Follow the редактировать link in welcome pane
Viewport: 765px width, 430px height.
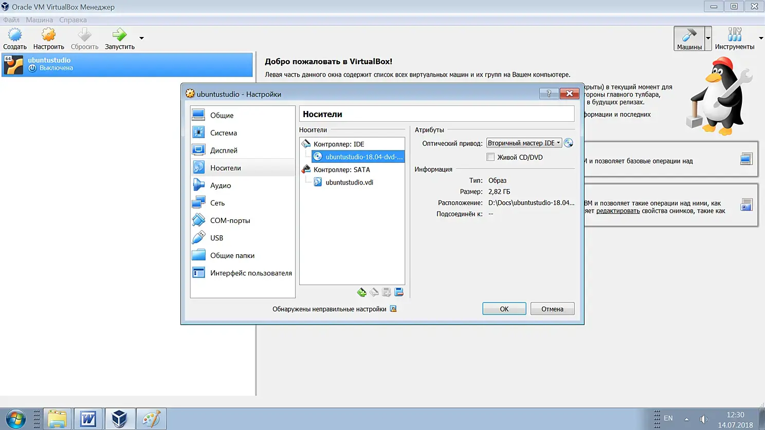point(618,211)
